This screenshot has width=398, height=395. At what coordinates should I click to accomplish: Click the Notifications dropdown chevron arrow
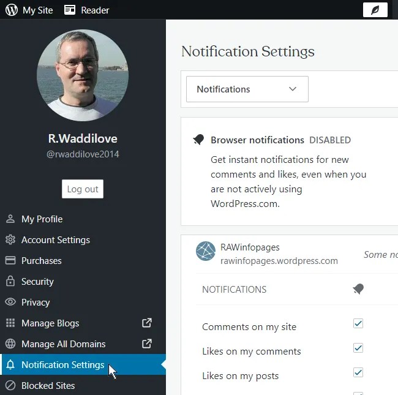[293, 89]
